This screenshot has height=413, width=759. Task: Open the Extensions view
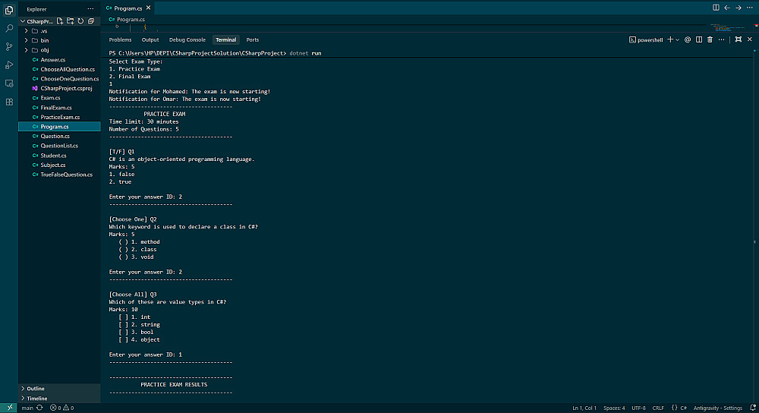pos(8,102)
